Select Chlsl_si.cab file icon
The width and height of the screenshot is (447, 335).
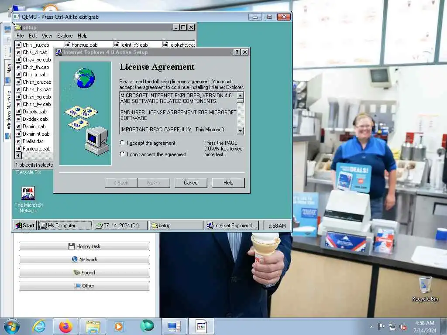(18, 52)
